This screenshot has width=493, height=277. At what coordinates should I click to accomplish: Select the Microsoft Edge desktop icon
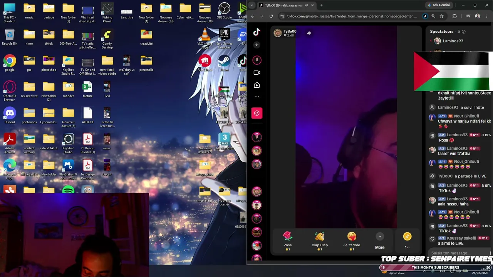(x=10, y=170)
